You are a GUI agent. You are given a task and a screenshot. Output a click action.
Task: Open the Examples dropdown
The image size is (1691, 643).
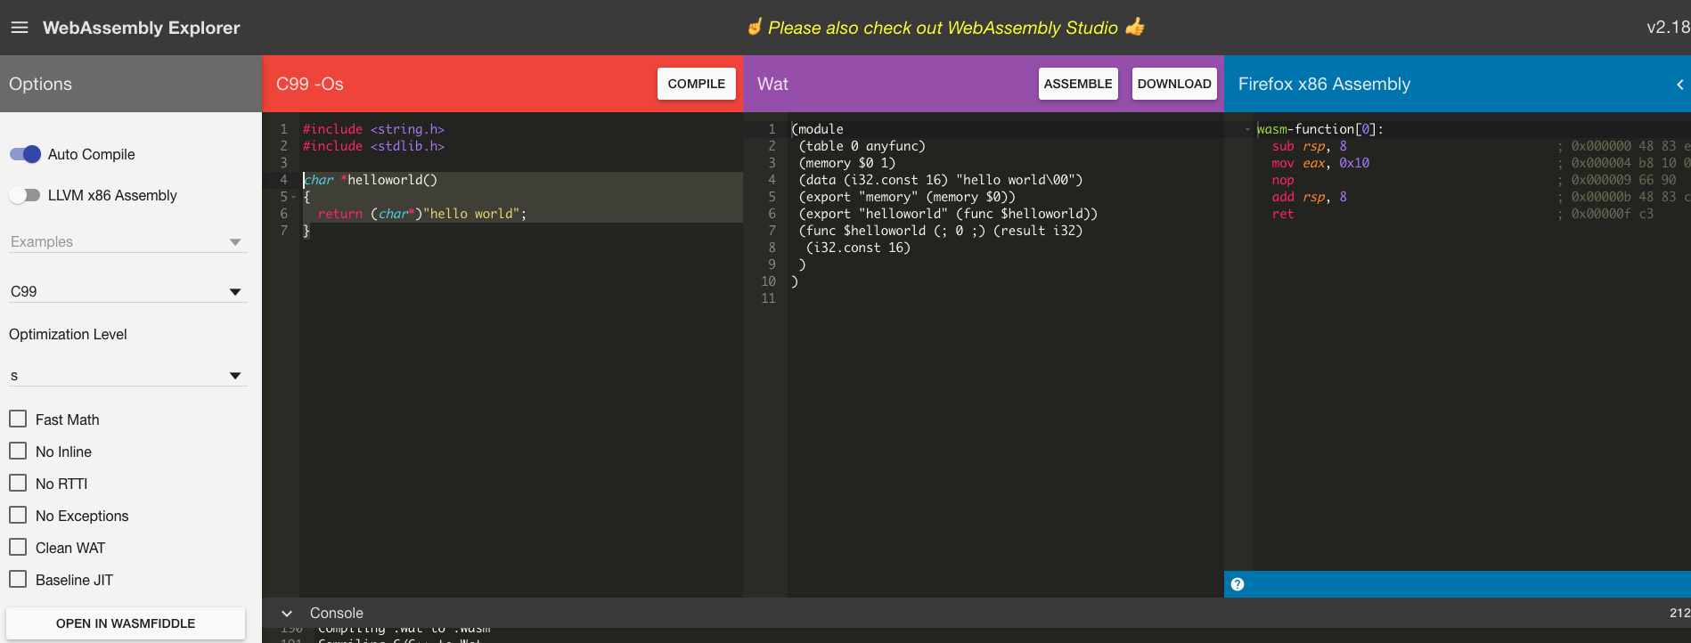(127, 241)
